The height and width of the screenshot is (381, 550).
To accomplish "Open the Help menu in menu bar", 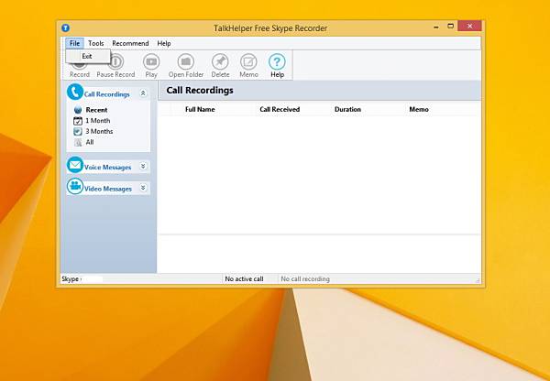I will (x=164, y=43).
